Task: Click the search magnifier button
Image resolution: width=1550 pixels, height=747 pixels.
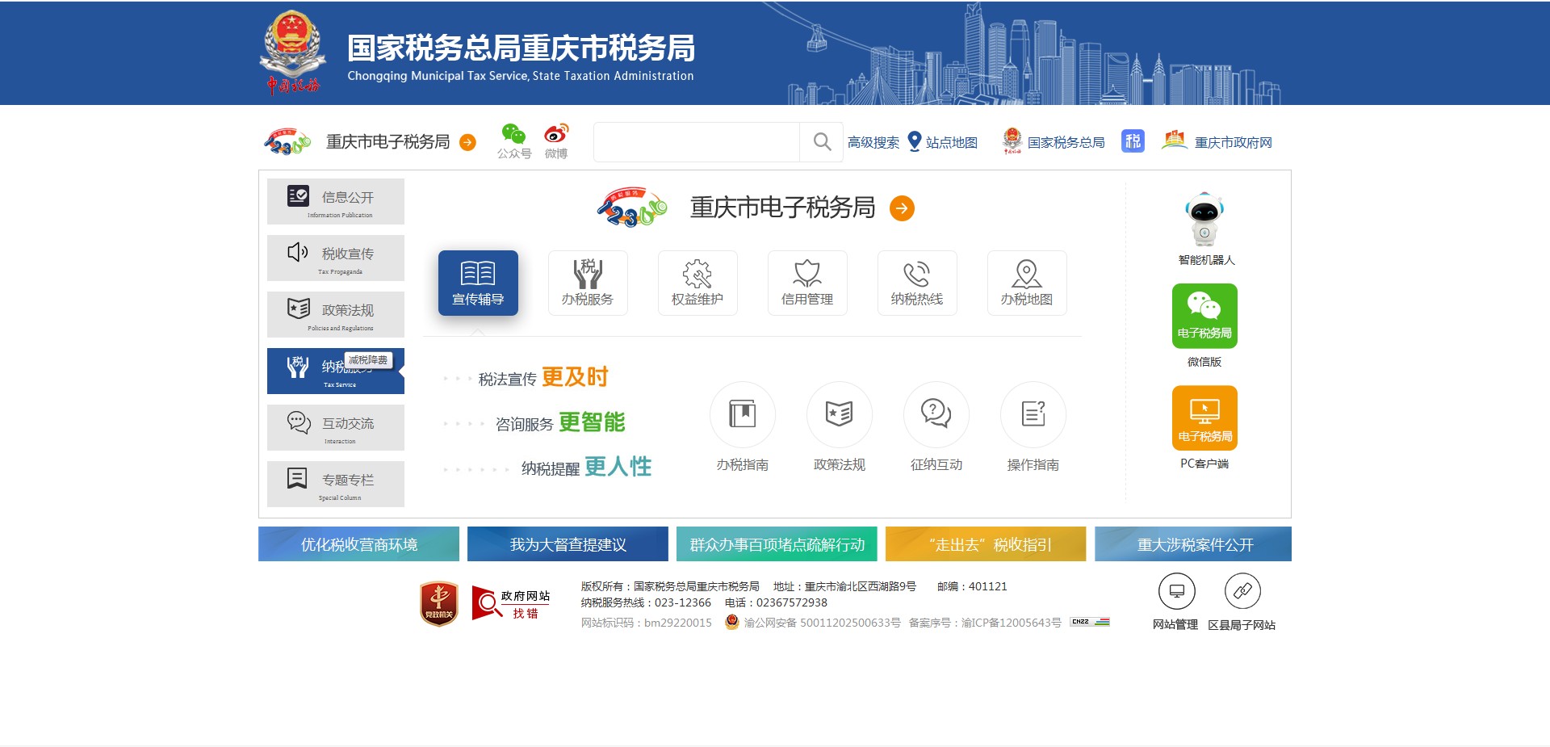Action: [x=822, y=142]
